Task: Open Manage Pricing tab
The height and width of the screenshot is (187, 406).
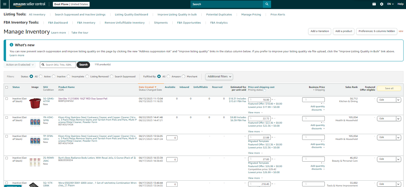Action: pos(251,15)
